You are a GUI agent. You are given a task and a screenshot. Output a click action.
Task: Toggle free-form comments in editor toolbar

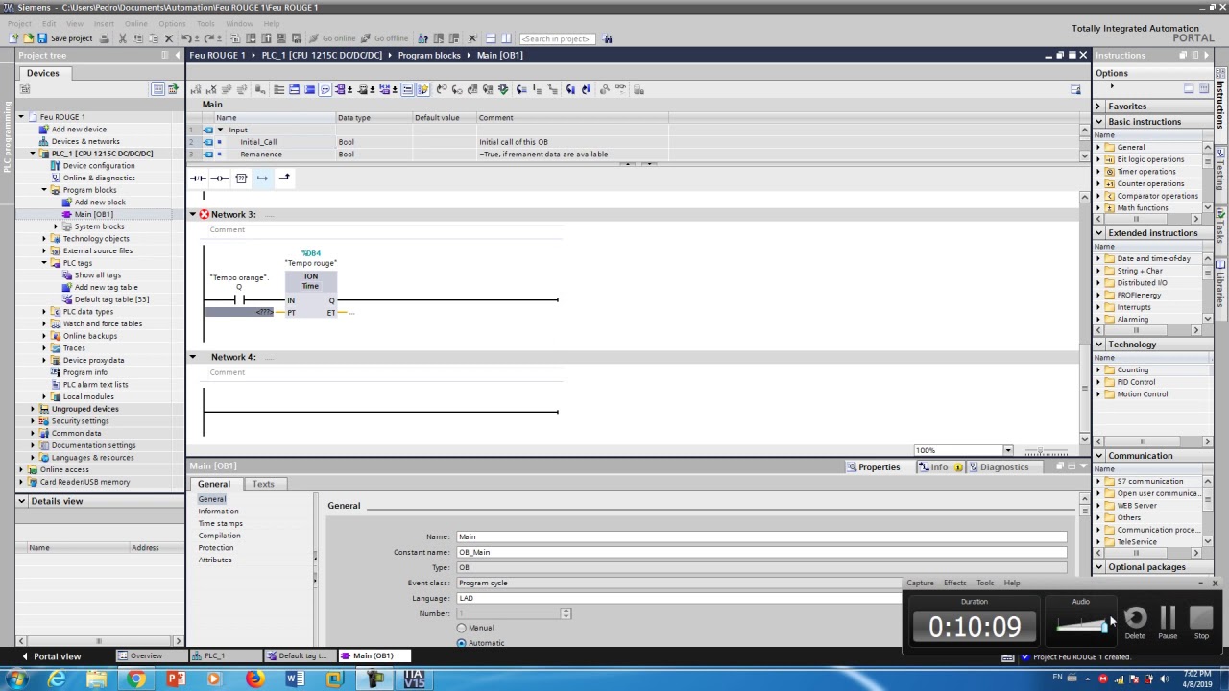[x=325, y=89]
